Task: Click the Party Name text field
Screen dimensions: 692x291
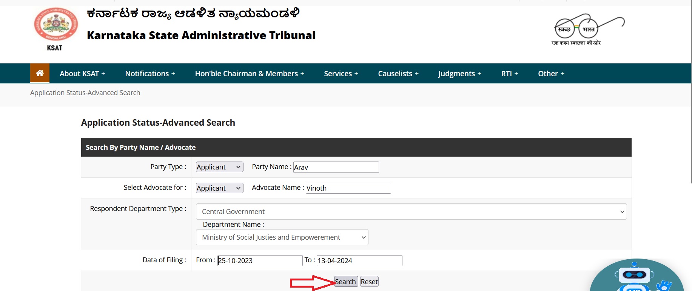Action: tap(336, 167)
